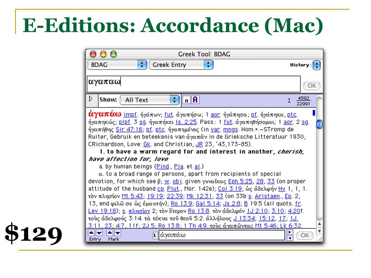Click the Hv reference link
Screen dimensions: 371x278
click(x=282, y=189)
